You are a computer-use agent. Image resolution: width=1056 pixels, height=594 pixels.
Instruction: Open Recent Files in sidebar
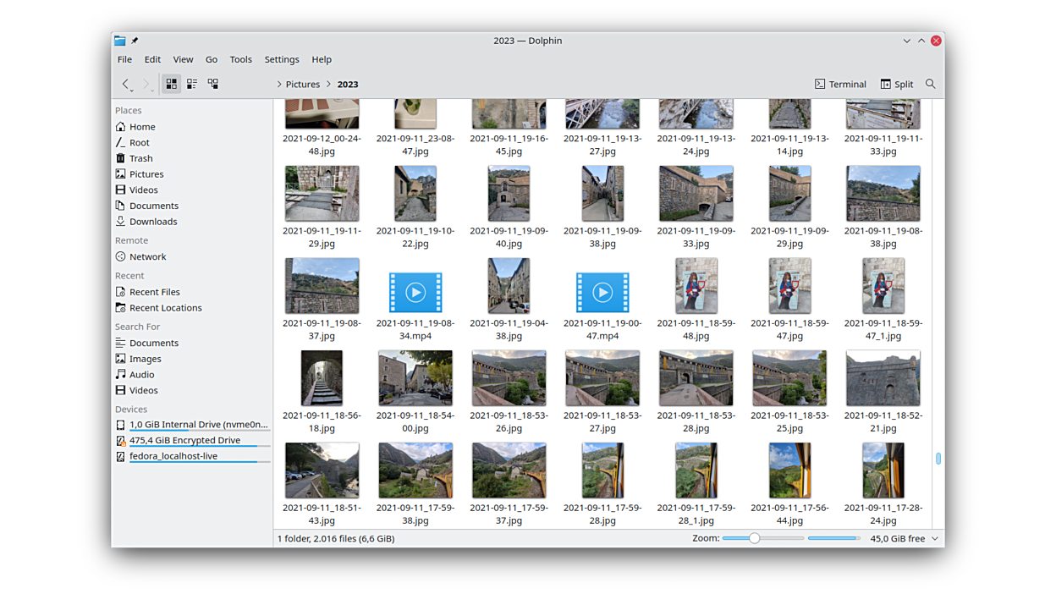click(154, 292)
